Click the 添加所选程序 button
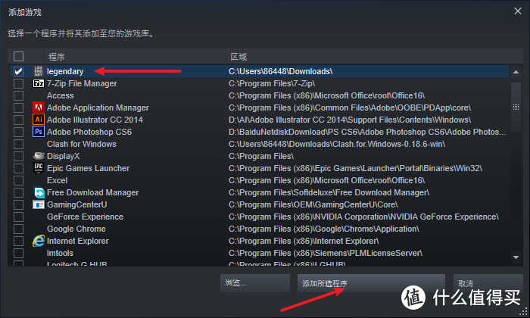 click(x=371, y=282)
